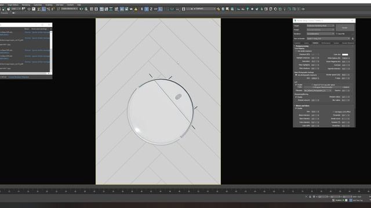Activate the Select and Move cross tool
The height and width of the screenshot is (208, 371).
pos(29,9)
